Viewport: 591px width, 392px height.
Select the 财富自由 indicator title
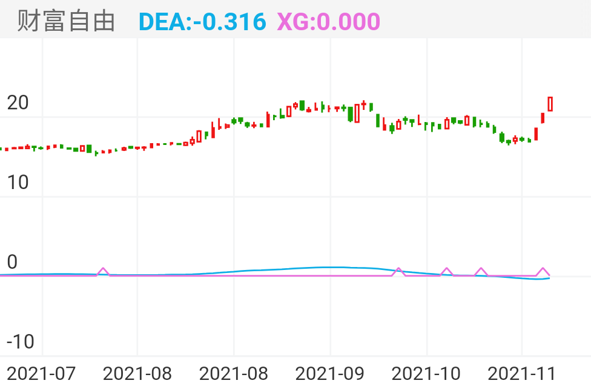(x=66, y=21)
